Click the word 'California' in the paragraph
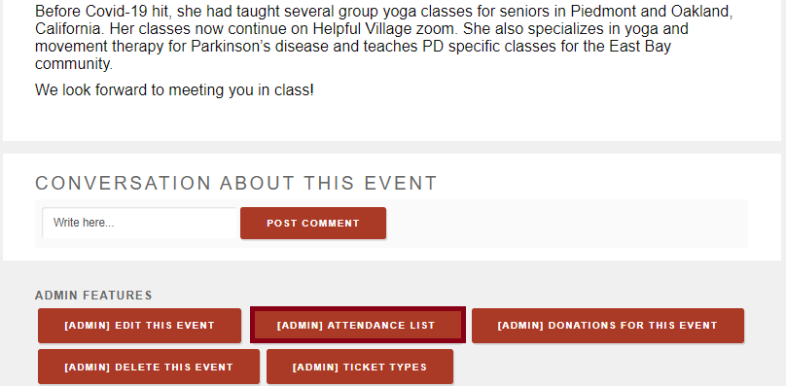Image resolution: width=786 pixels, height=386 pixels. (x=70, y=29)
